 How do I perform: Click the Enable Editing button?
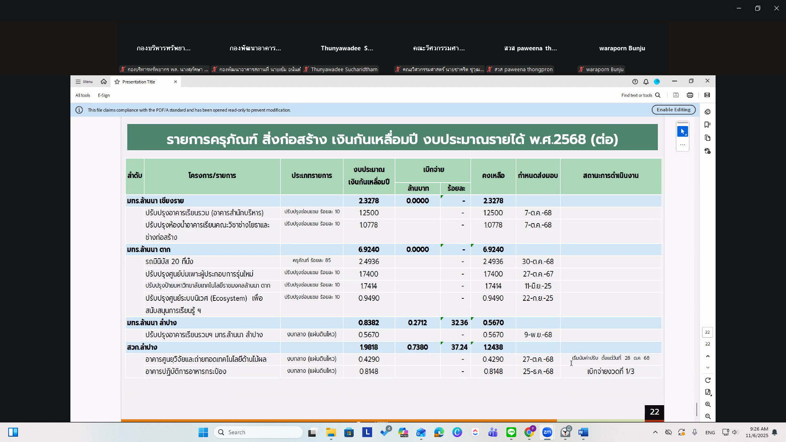tap(673, 110)
